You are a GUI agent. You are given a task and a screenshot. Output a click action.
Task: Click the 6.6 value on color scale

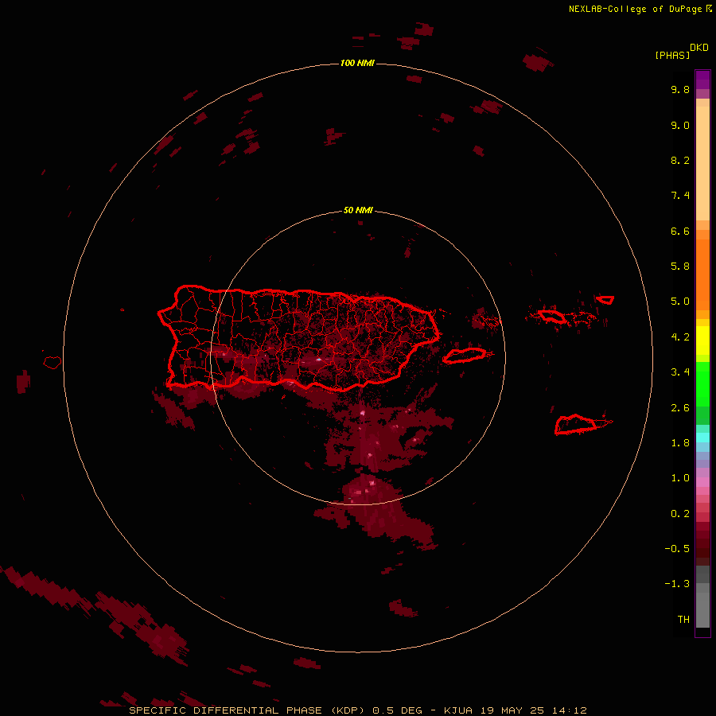680,231
